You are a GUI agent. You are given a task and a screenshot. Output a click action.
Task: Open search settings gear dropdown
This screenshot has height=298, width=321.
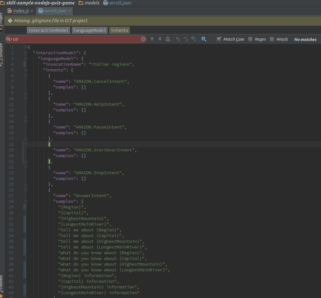[x=204, y=39]
